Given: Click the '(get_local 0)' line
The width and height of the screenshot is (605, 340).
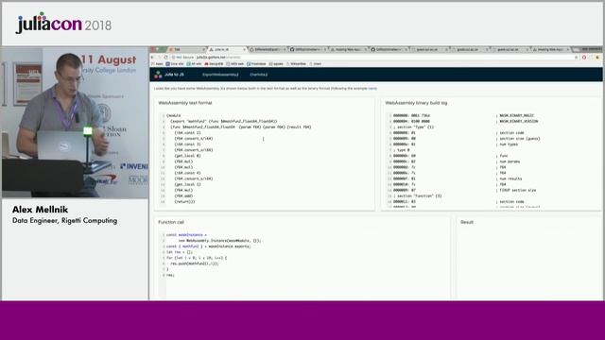Looking at the screenshot, I should pyautogui.click(x=187, y=156).
